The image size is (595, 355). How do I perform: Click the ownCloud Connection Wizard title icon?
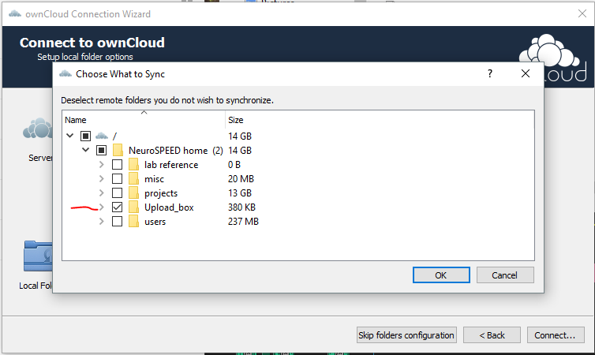click(15, 14)
